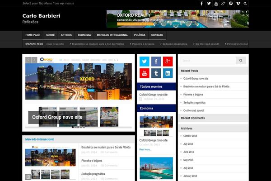
Task: Open the January 2013 archive
Action: pos(190,176)
